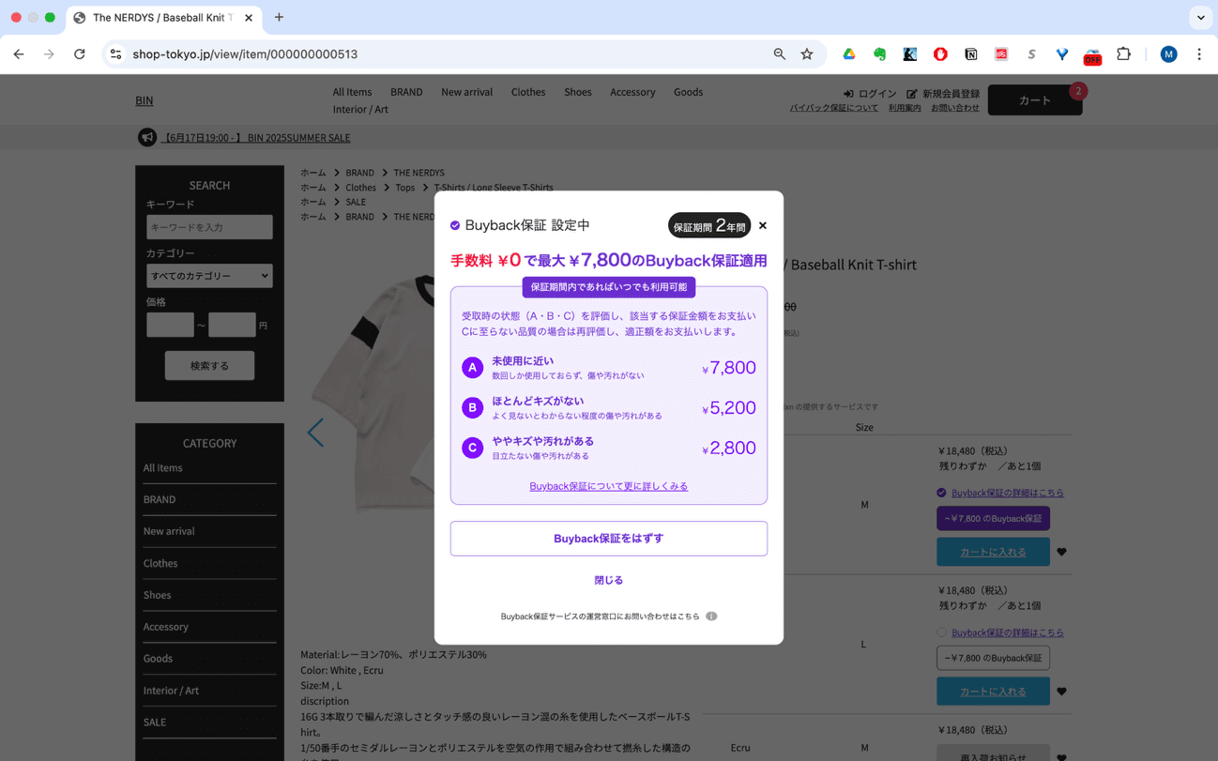
Task: Open the Evernote elephant extension
Action: [879, 54]
